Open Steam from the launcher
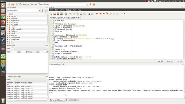 [x=3, y=40]
